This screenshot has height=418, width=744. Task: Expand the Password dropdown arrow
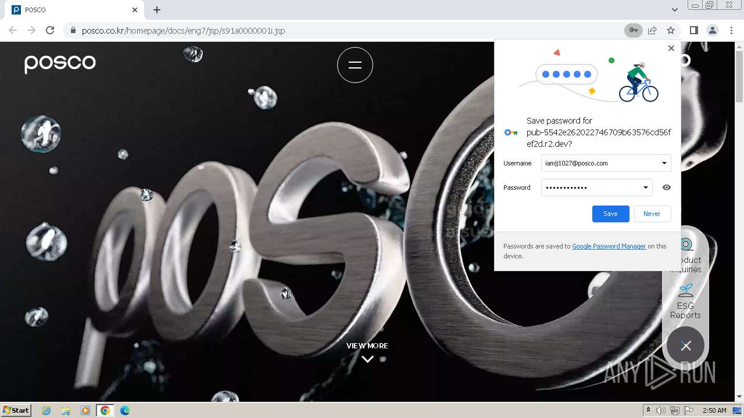point(645,188)
